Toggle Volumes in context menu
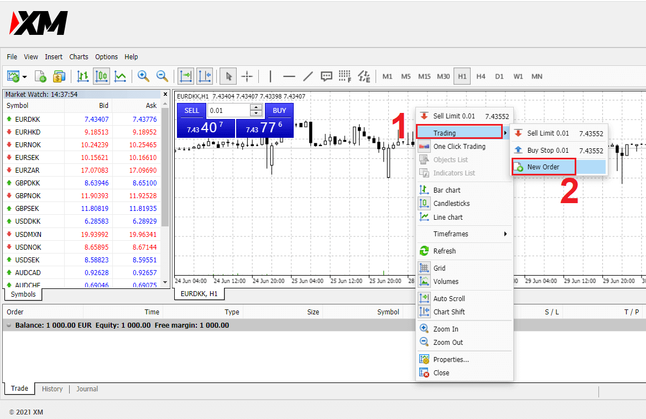646x419 pixels. click(465, 281)
